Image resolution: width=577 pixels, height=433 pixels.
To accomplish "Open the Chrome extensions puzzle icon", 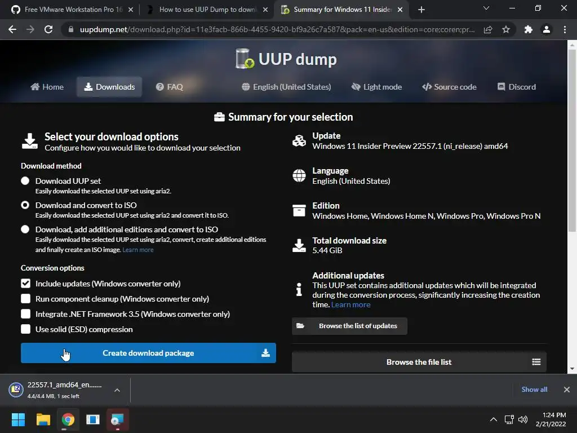I will pos(529,29).
